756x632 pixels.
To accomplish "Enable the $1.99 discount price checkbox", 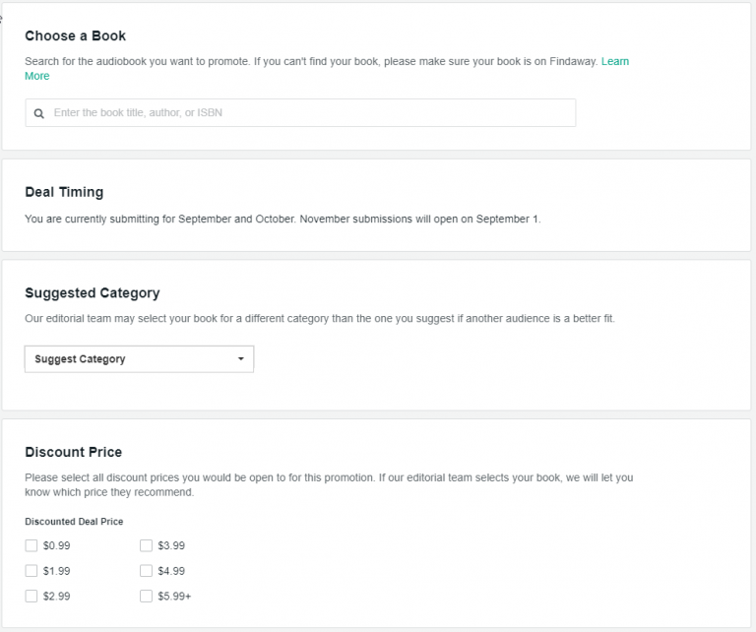I will pyautogui.click(x=31, y=571).
